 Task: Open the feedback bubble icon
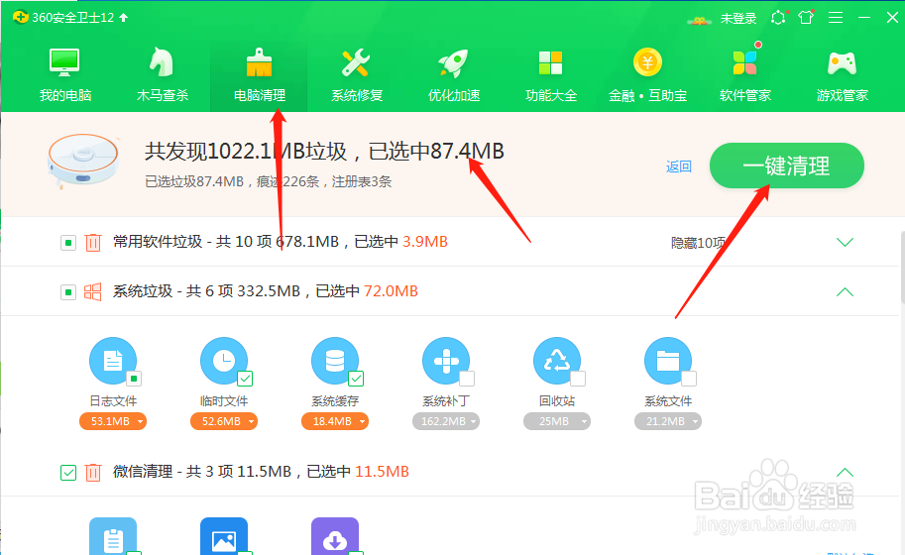coord(778,18)
